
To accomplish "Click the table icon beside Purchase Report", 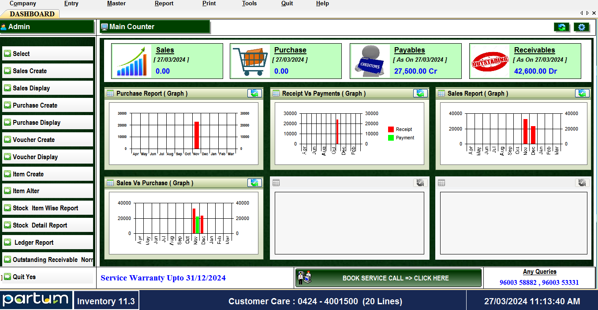I will tap(110, 93).
